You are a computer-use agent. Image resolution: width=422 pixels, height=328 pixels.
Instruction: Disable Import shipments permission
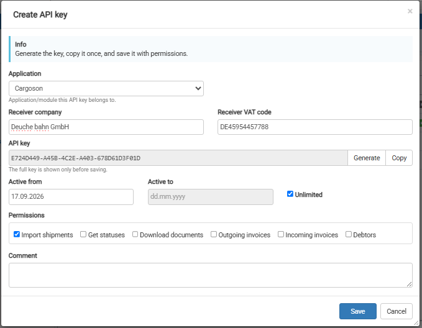click(17, 234)
